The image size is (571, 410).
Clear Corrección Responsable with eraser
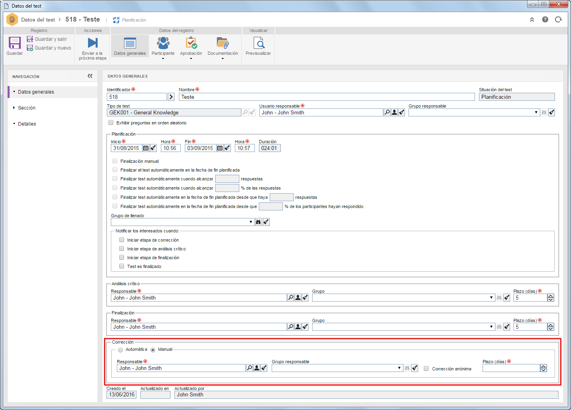click(x=264, y=368)
